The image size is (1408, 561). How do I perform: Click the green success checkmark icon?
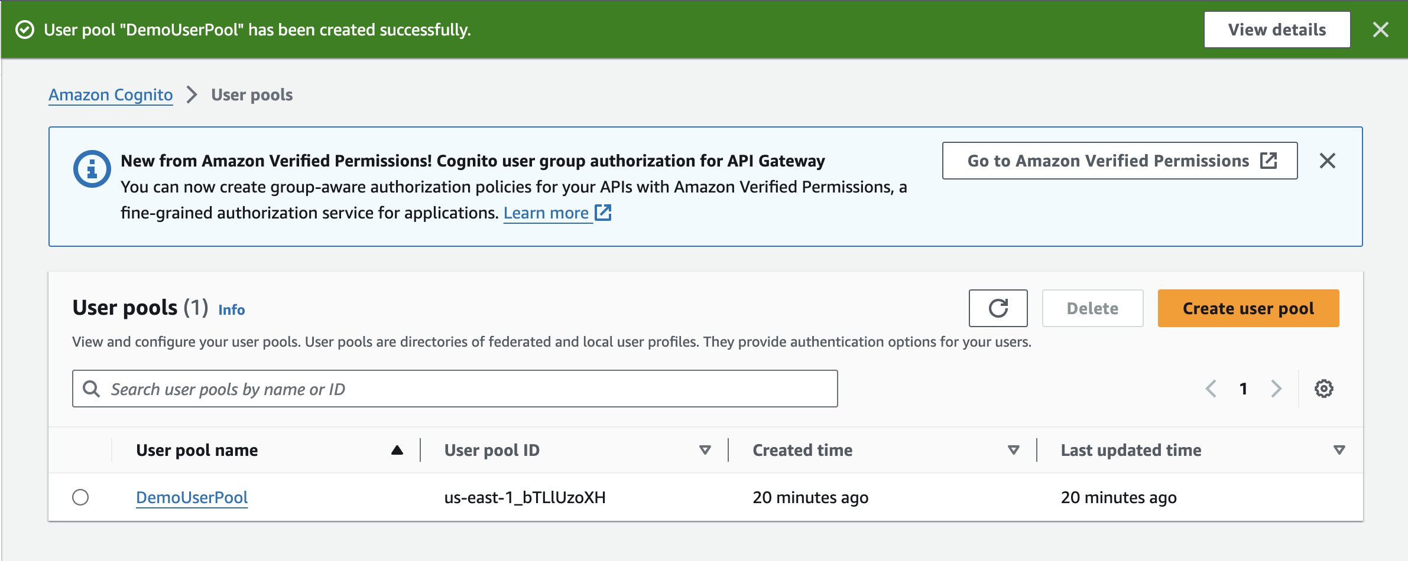(25, 30)
